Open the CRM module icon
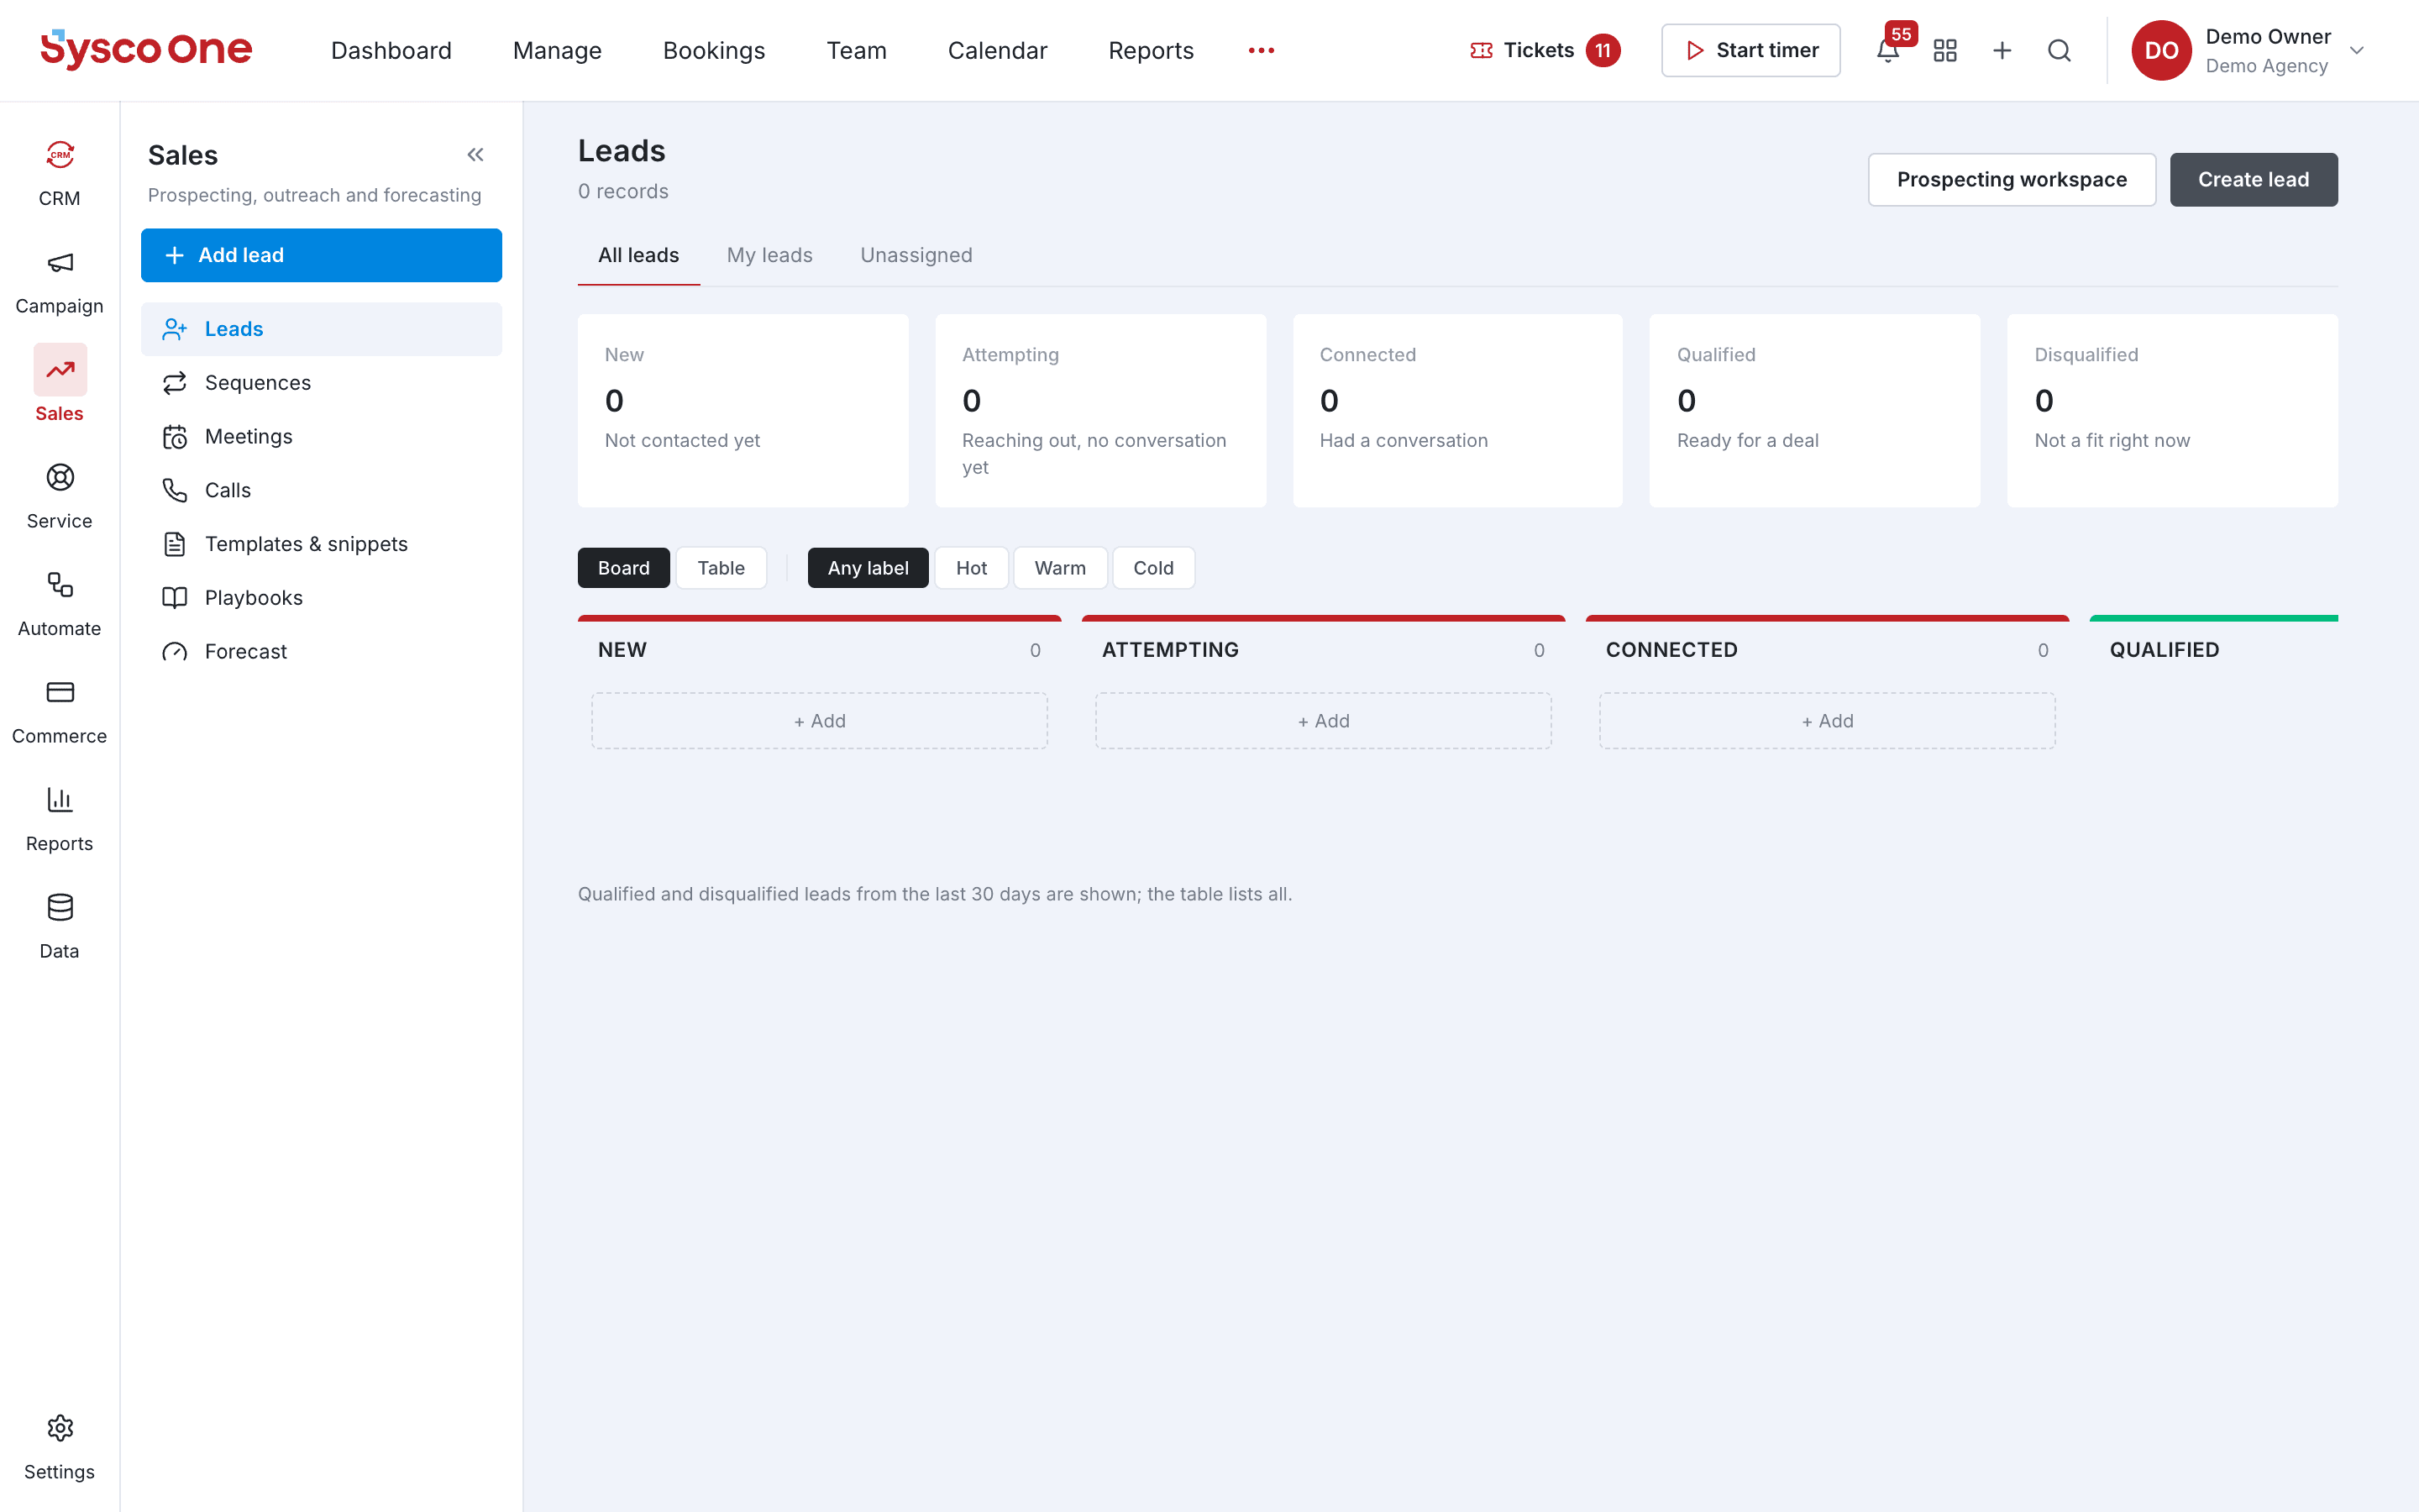 [x=60, y=155]
